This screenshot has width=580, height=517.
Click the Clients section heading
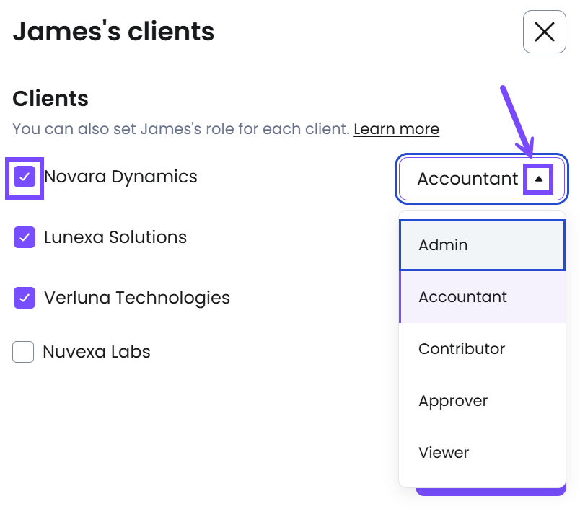[x=50, y=99]
